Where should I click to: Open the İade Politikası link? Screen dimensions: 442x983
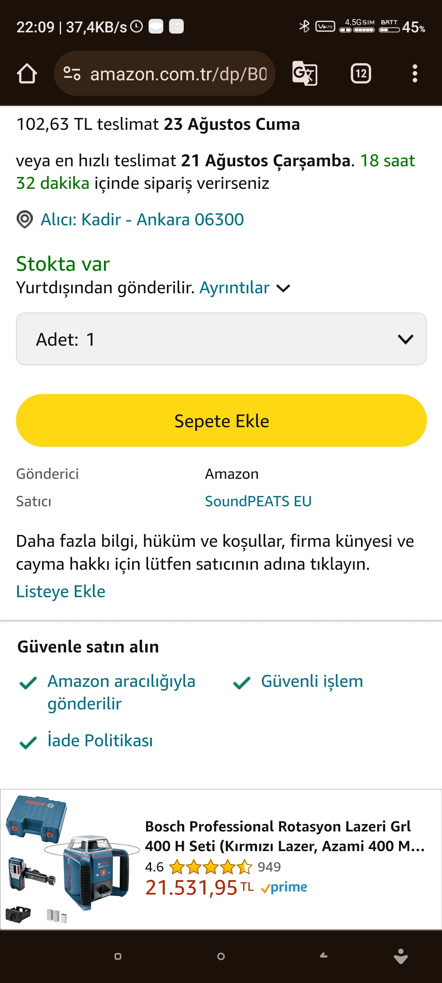click(x=100, y=741)
